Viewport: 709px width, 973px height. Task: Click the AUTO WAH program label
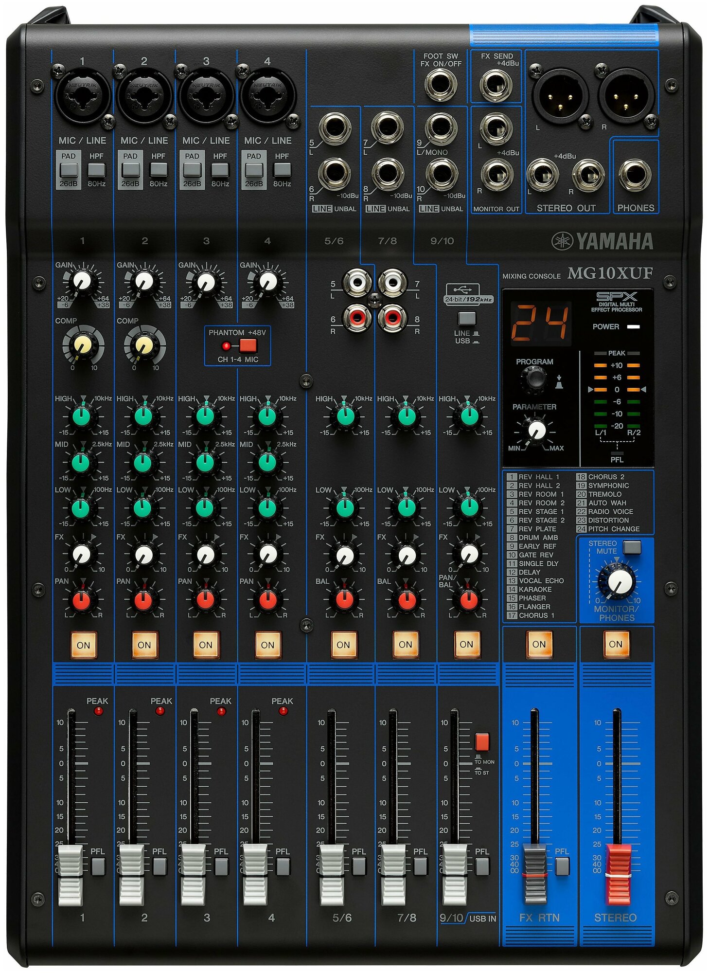coord(602,503)
